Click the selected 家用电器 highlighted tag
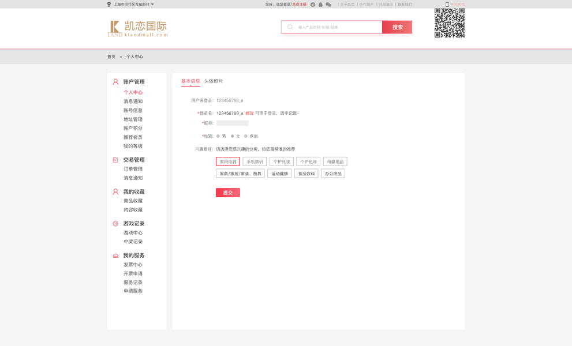 click(227, 161)
